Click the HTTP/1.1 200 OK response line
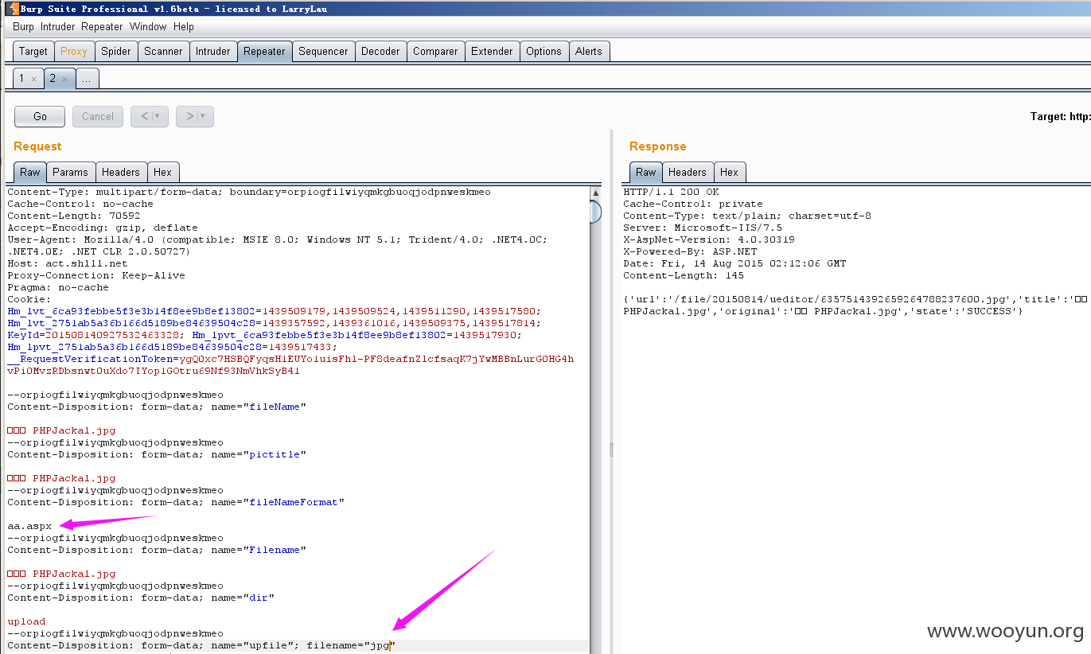This screenshot has height=654, width=1091. (x=671, y=192)
